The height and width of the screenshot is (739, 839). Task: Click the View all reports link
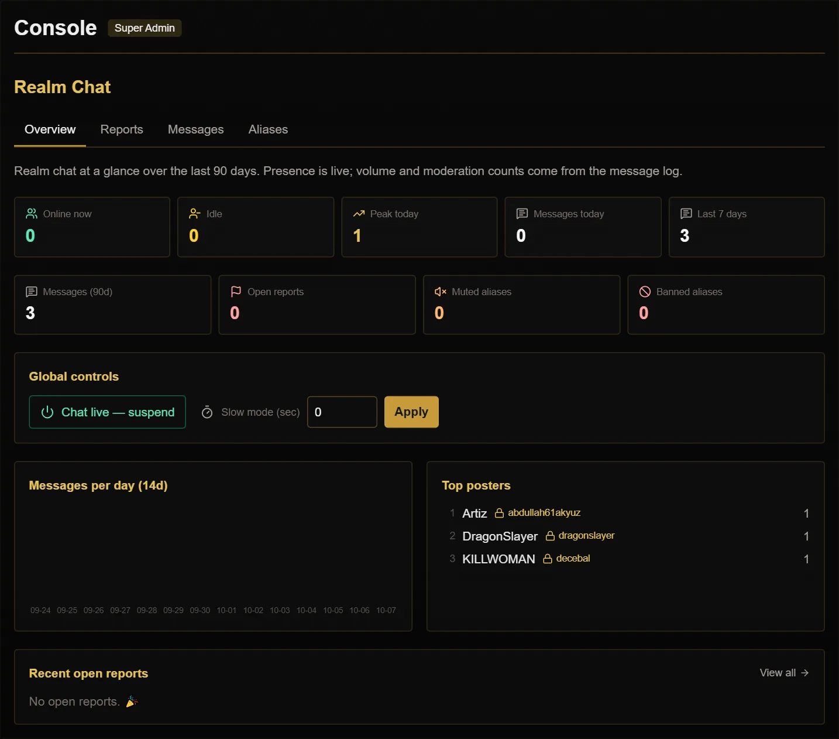click(x=784, y=673)
